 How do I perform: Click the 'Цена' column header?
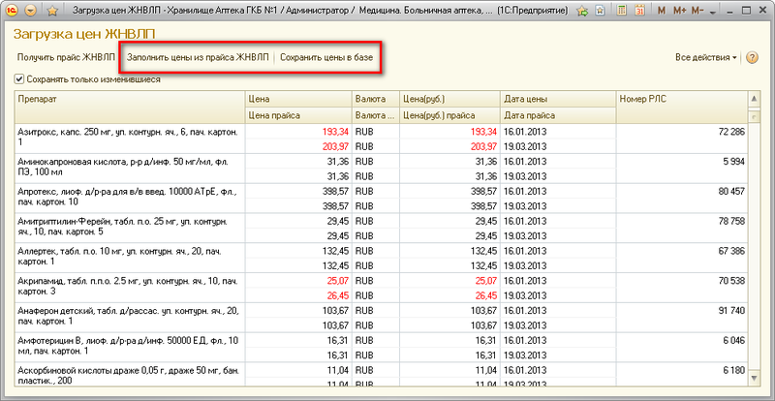(x=298, y=100)
